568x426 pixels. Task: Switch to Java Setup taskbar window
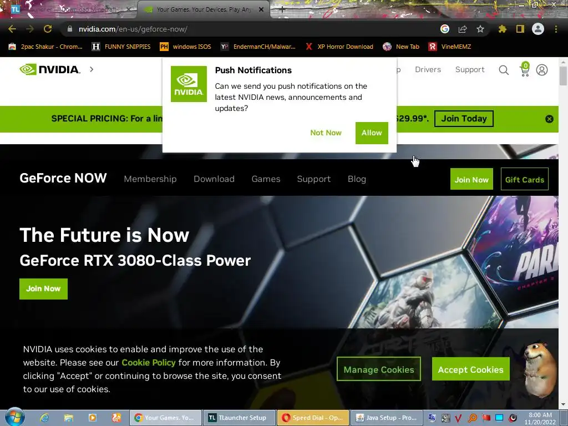tap(387, 418)
